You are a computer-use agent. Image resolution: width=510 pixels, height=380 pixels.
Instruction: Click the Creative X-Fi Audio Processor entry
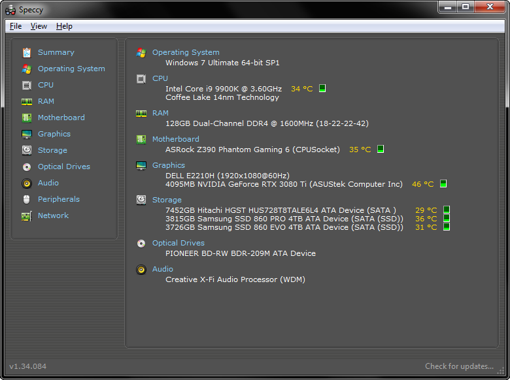point(235,279)
